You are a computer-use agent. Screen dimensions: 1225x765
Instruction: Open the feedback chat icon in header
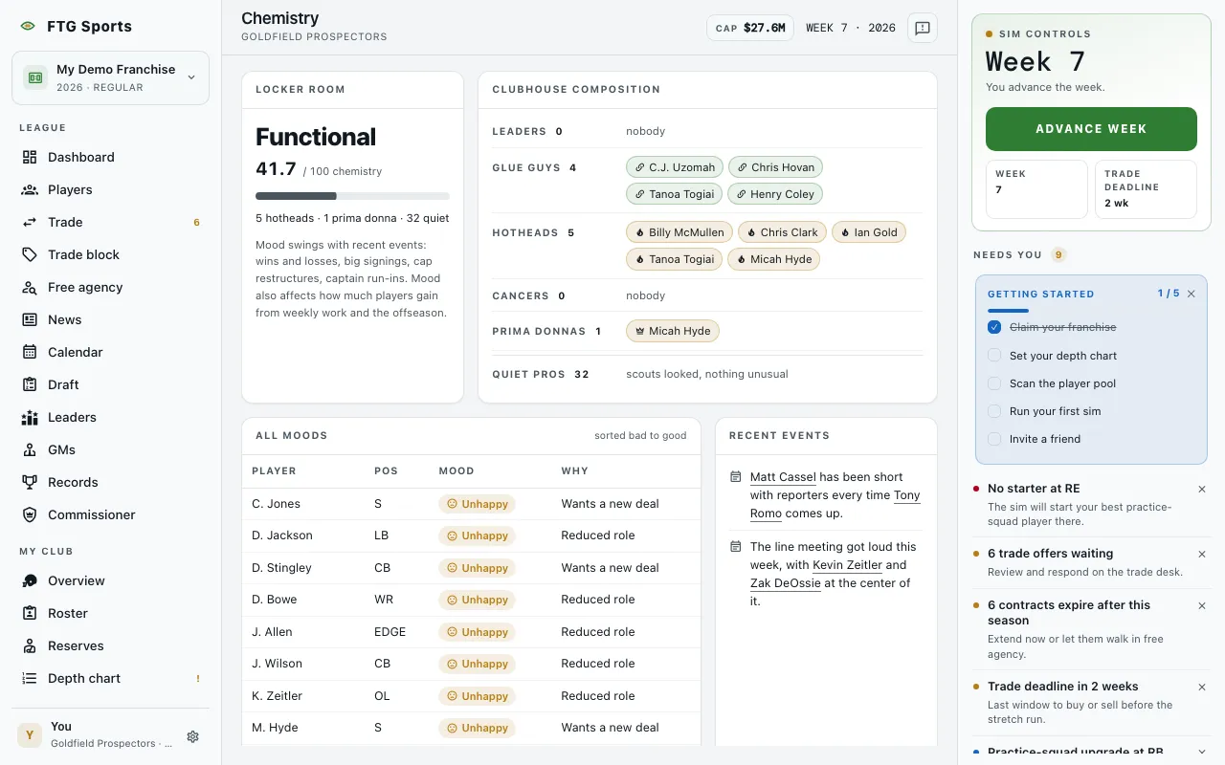923,28
